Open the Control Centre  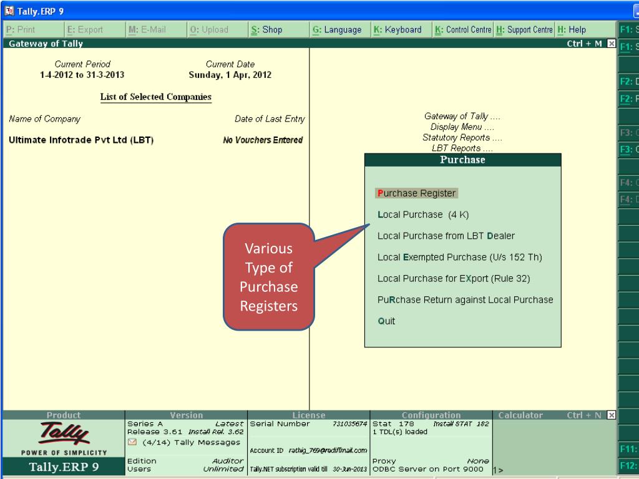coord(463,30)
